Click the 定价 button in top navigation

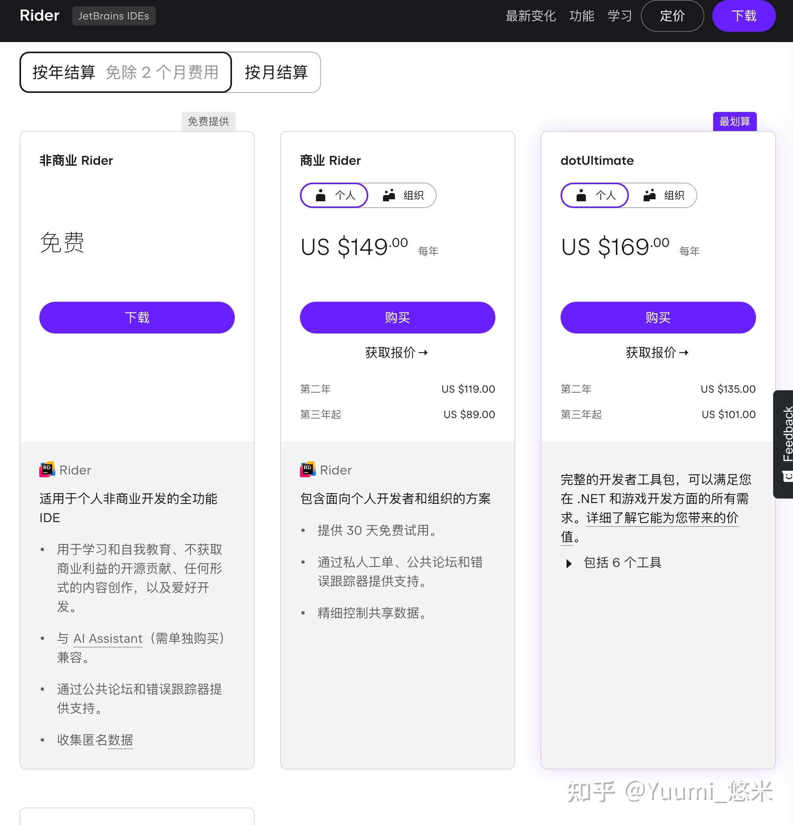(673, 15)
